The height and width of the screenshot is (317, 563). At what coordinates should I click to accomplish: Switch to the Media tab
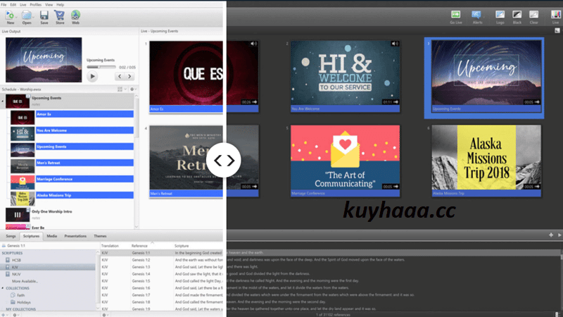coord(51,236)
